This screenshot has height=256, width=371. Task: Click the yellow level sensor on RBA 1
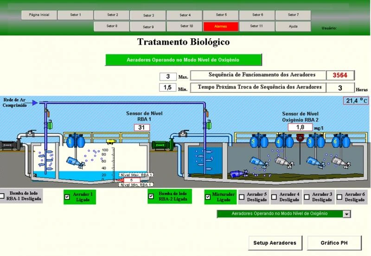tap(110, 141)
